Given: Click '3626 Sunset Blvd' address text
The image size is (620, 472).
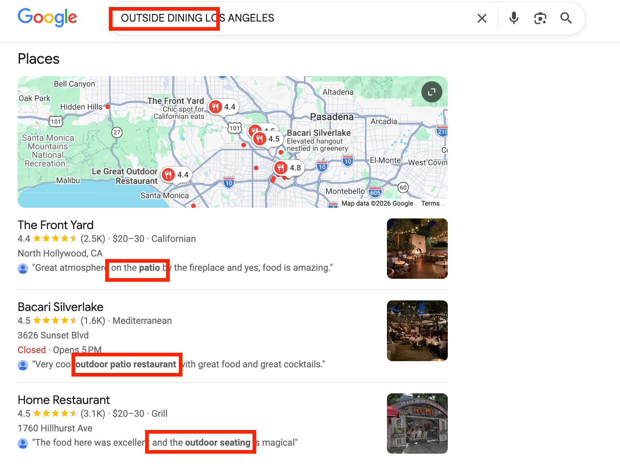Looking at the screenshot, I should click(x=53, y=336).
